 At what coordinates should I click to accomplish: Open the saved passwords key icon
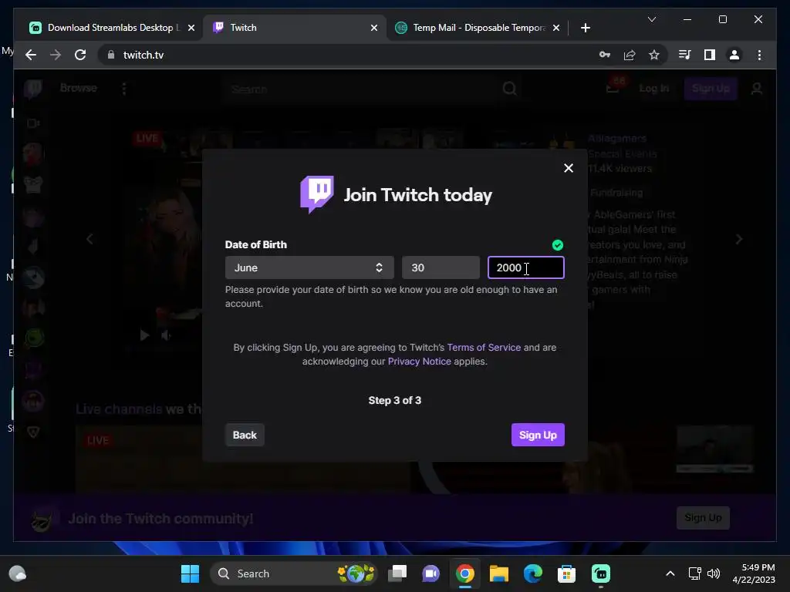605,55
